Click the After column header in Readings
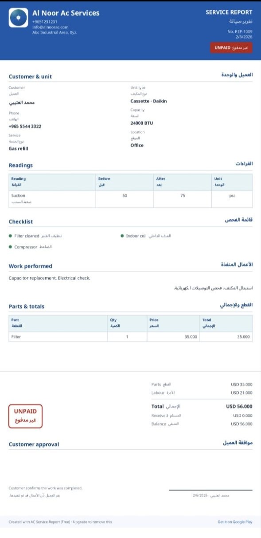 160,178
